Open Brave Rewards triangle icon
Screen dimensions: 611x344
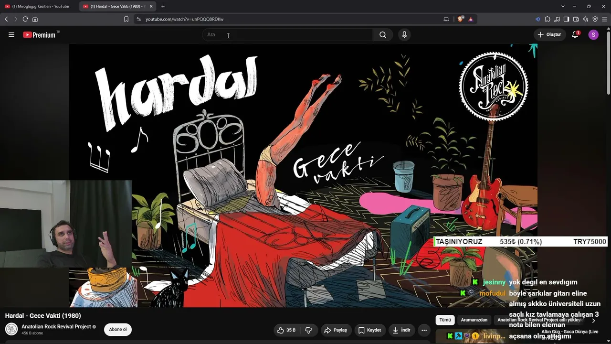tap(470, 19)
